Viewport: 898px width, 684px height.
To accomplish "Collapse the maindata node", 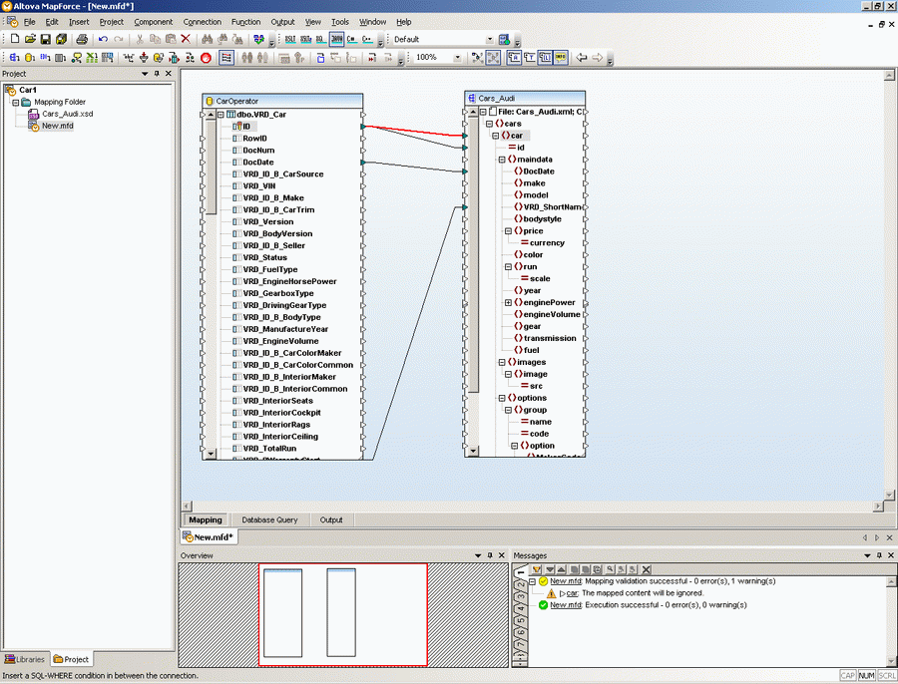I will pos(502,160).
